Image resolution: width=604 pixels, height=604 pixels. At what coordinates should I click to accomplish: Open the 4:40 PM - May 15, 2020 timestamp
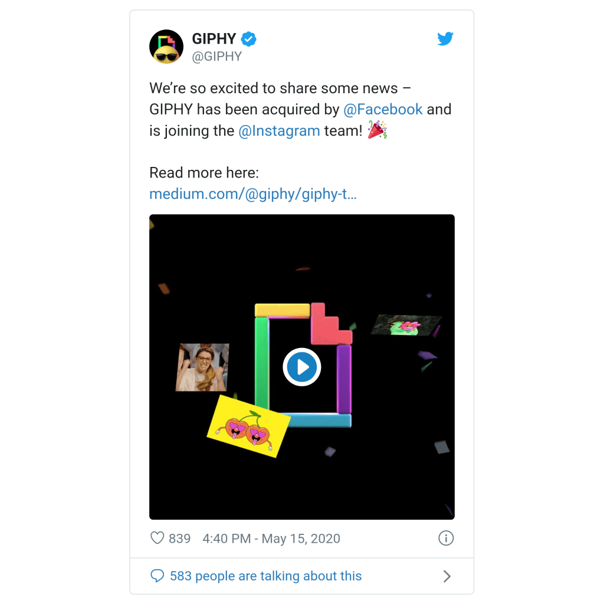(x=271, y=539)
